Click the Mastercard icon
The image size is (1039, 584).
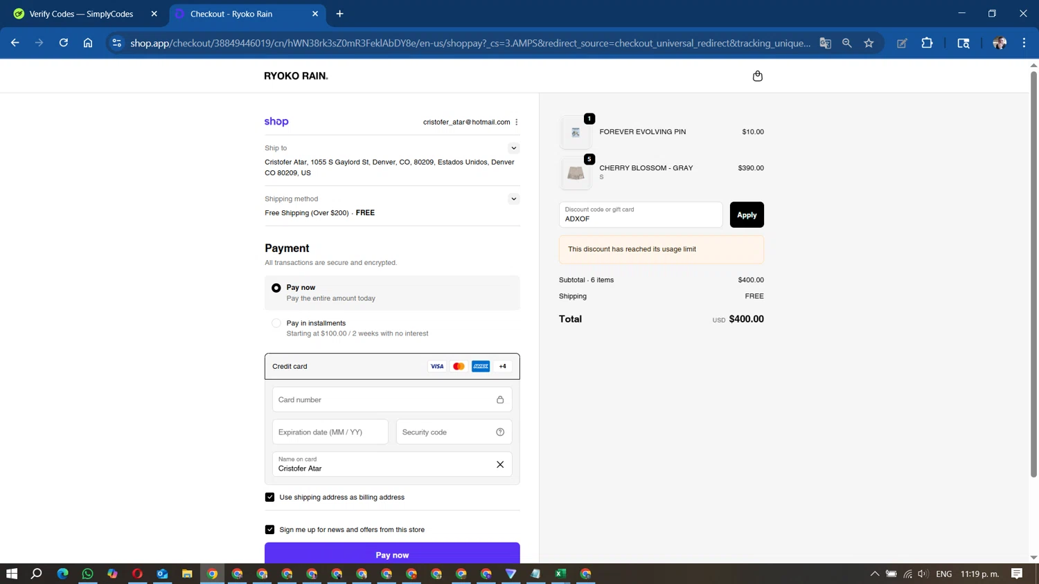tap(459, 366)
